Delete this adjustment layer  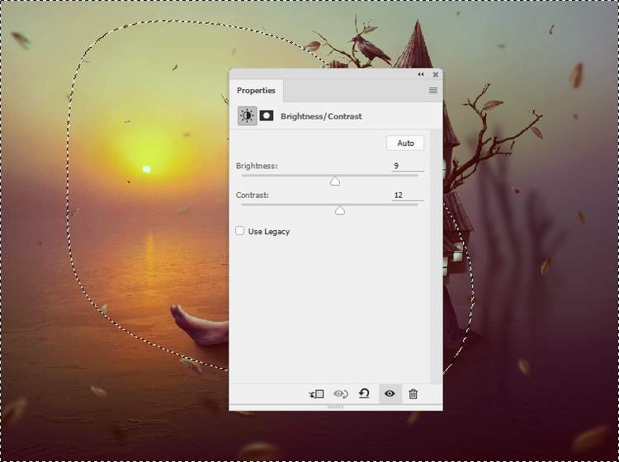tap(413, 394)
